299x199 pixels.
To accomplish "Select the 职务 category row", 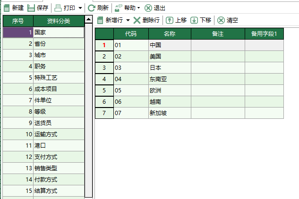I will point(43,66).
